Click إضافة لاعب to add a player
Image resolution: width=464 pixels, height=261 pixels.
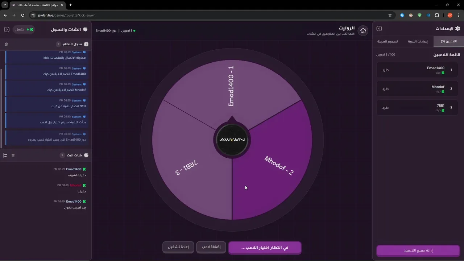coord(211,247)
